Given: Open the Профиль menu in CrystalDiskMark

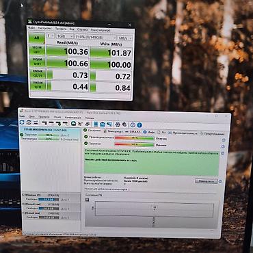Looking at the screenshot, I should (60, 29).
